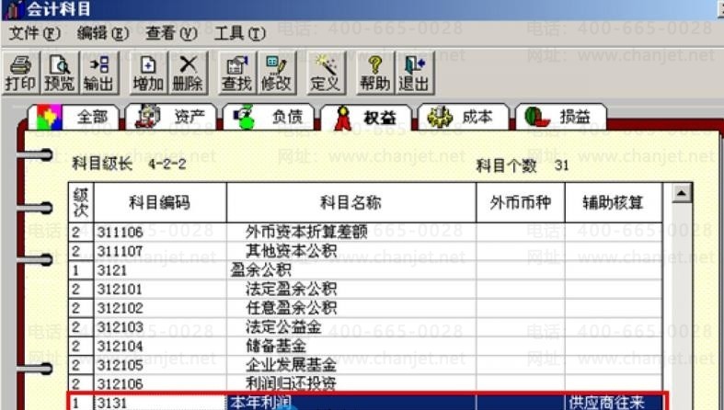Click the 帮助 help icon
Screen dimensions: 724x410
click(x=375, y=74)
